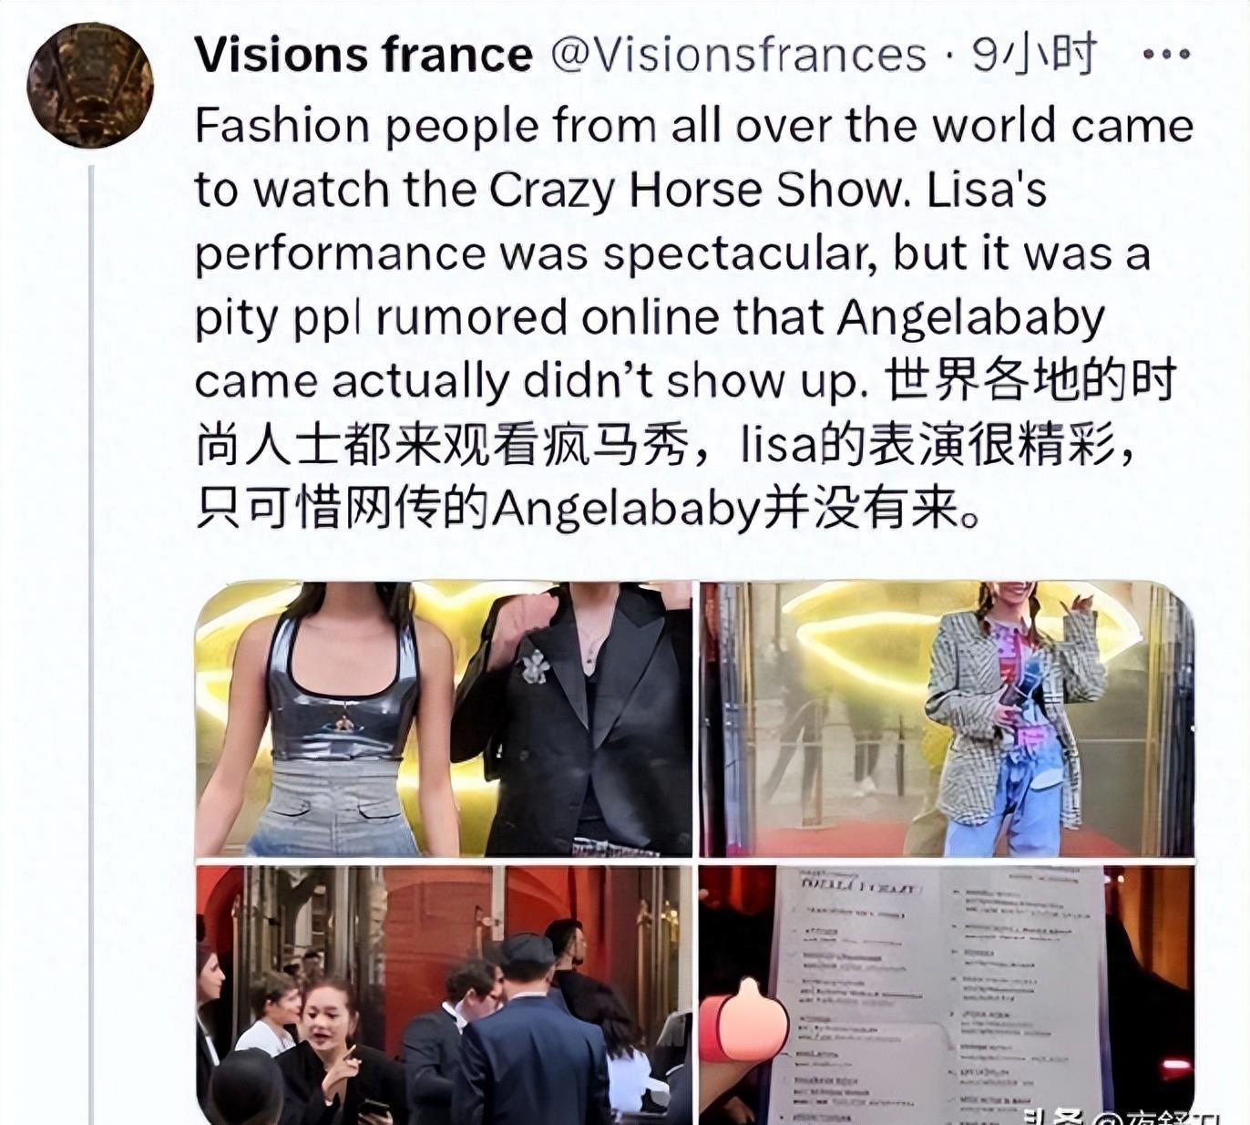The height and width of the screenshot is (1125, 1250).
Task: Click the watermark text at bottom right
Action: [1121, 1116]
